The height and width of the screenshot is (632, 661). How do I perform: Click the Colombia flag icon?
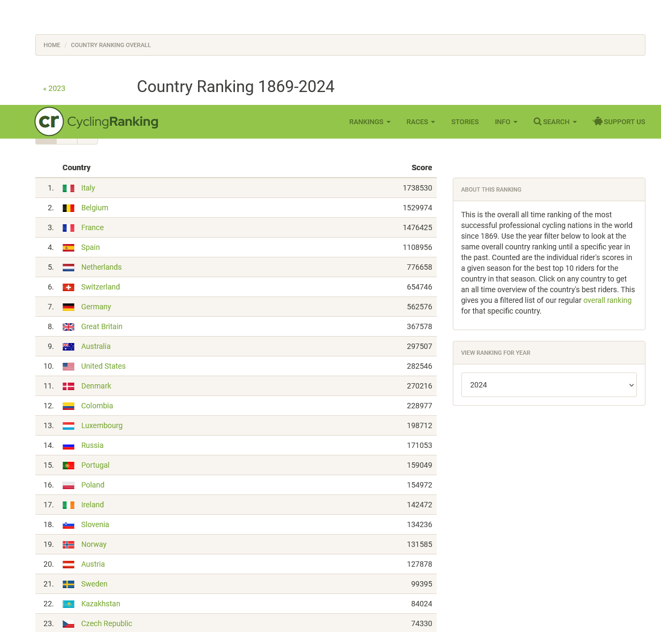pos(69,406)
